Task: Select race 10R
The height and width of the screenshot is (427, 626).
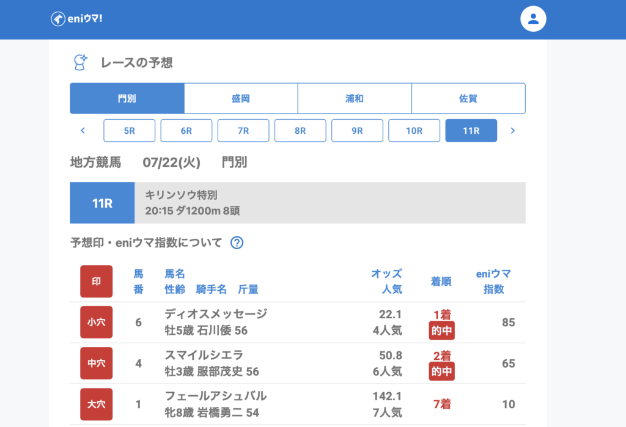Action: click(414, 131)
